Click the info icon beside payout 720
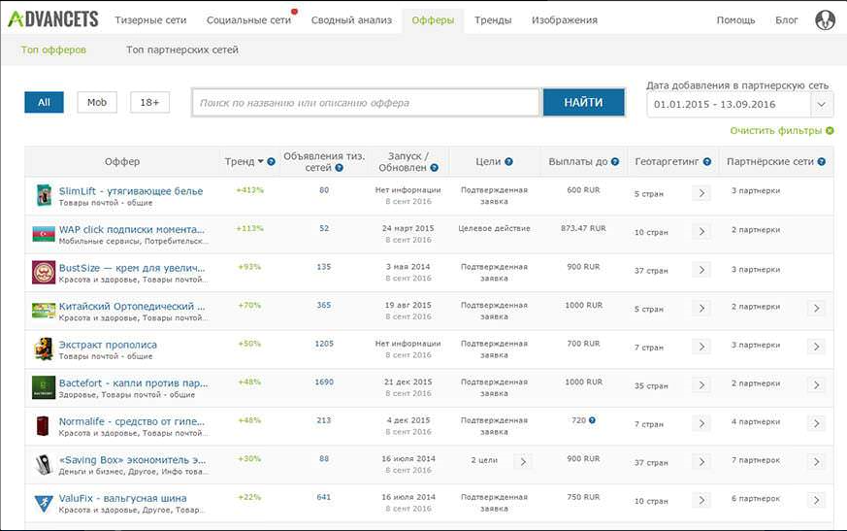847x531 pixels. click(x=592, y=420)
